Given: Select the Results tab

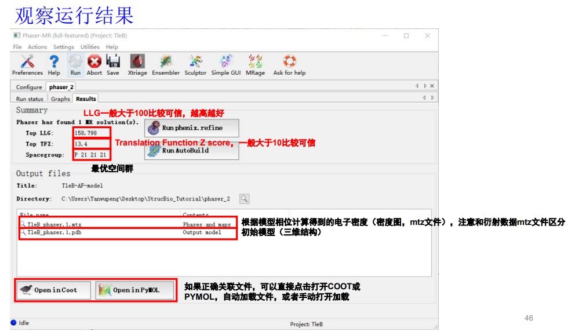Looking at the screenshot, I should click(x=86, y=99).
